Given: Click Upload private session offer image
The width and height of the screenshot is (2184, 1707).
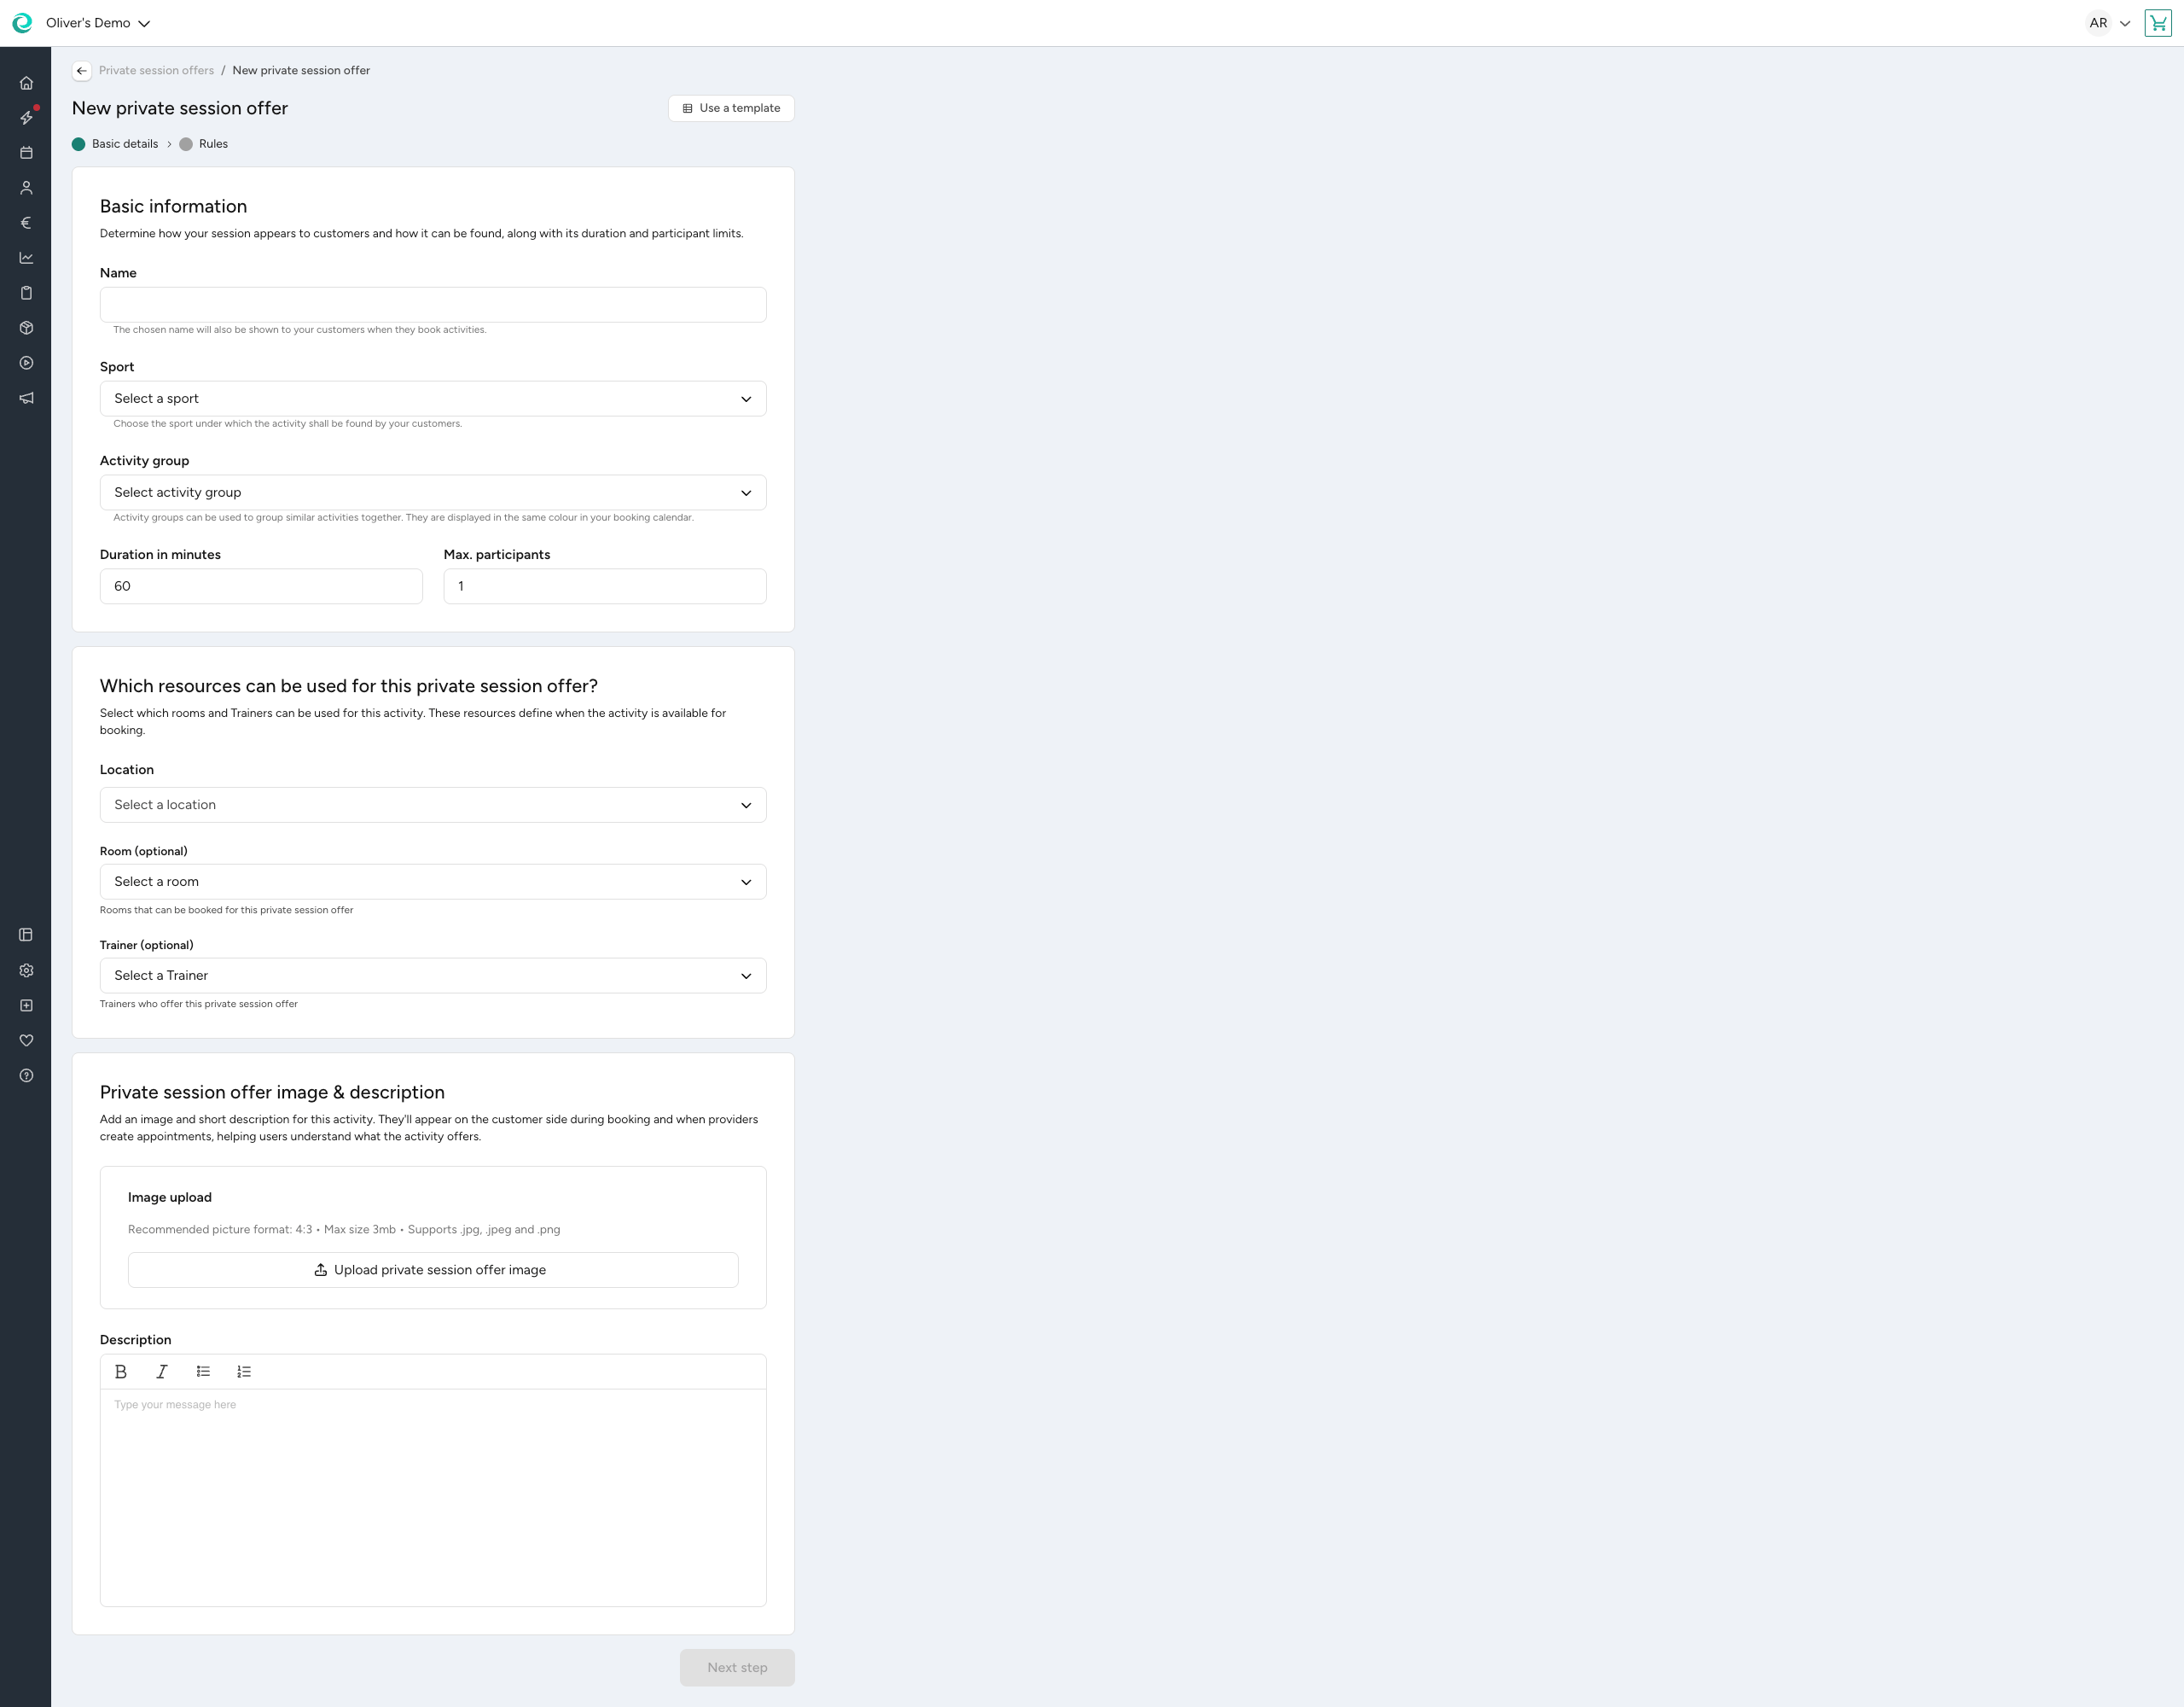Looking at the screenshot, I should [x=432, y=1270].
